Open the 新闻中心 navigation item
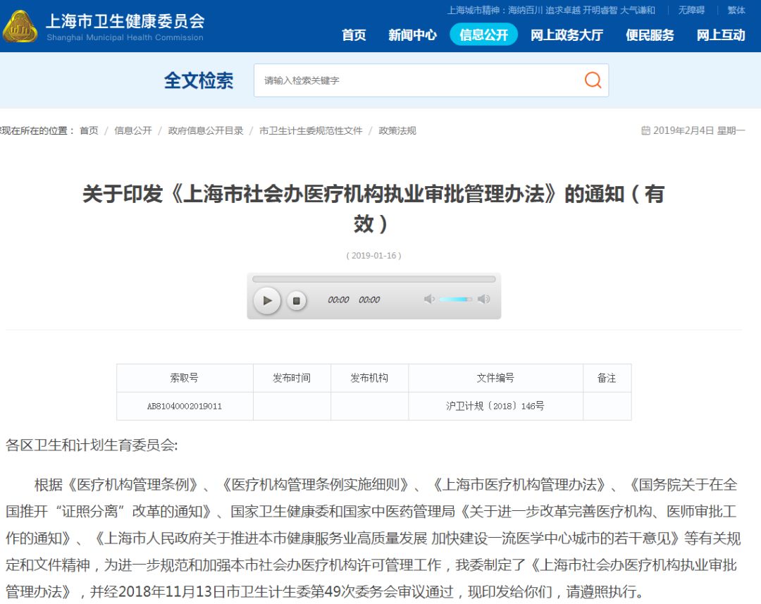 pos(412,35)
